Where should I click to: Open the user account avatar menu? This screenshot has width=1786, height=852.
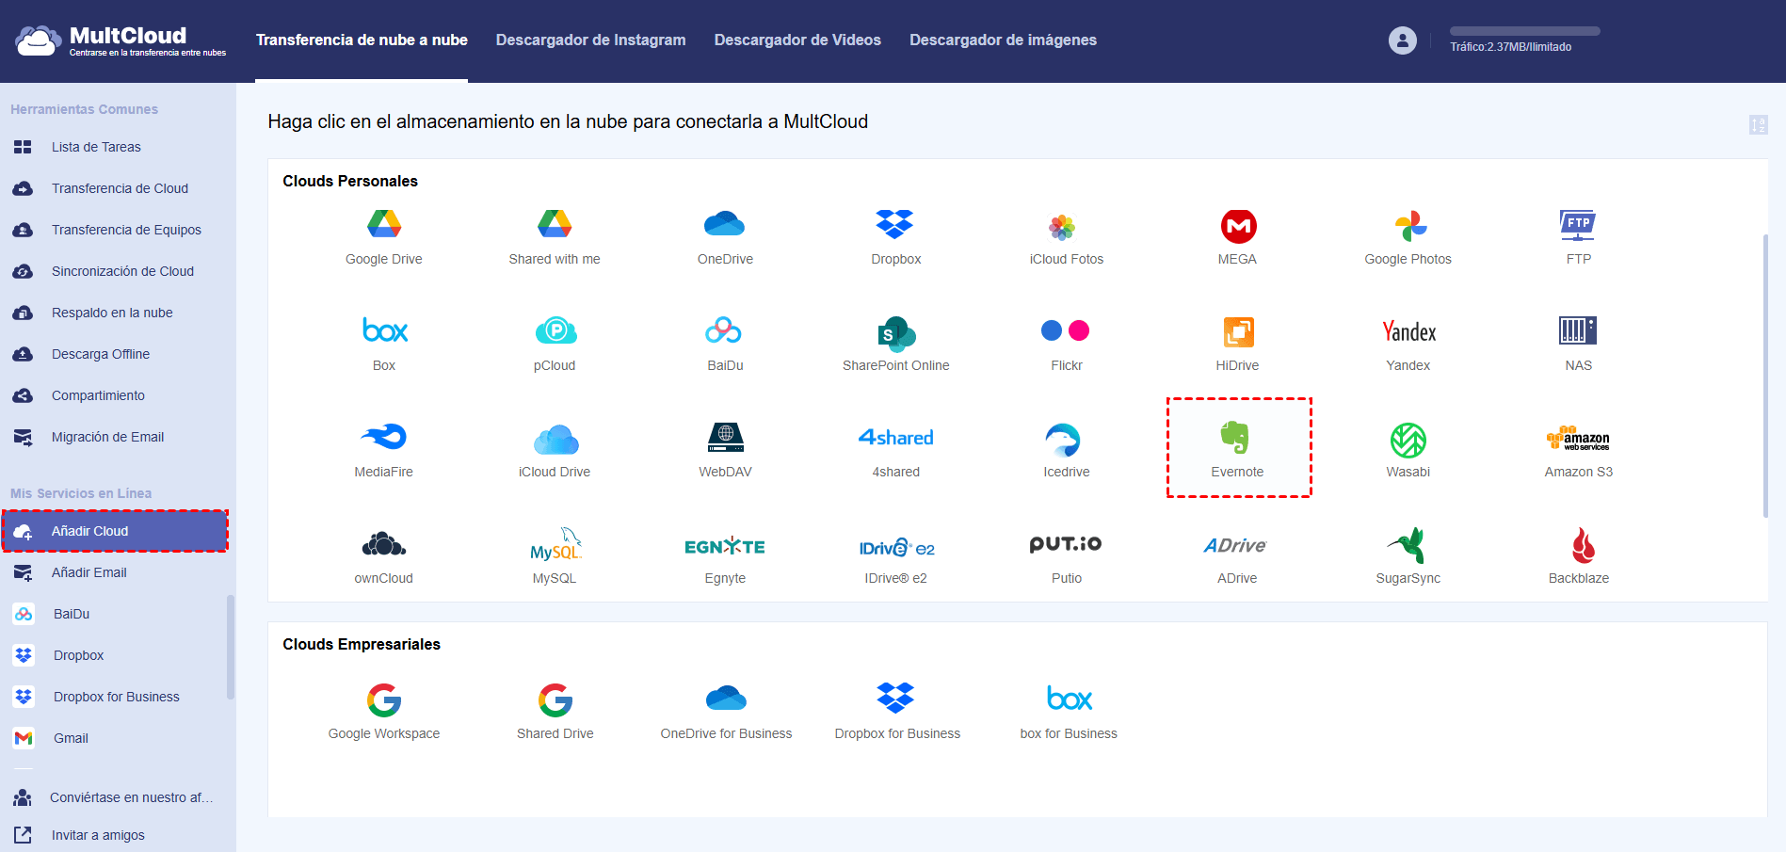click(x=1402, y=40)
